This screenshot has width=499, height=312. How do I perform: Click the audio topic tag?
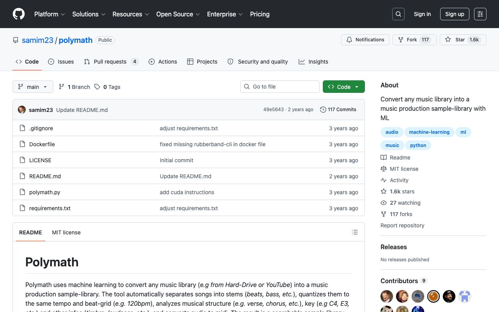tap(392, 132)
